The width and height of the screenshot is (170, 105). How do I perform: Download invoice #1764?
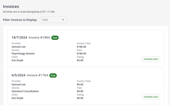pos(151,97)
